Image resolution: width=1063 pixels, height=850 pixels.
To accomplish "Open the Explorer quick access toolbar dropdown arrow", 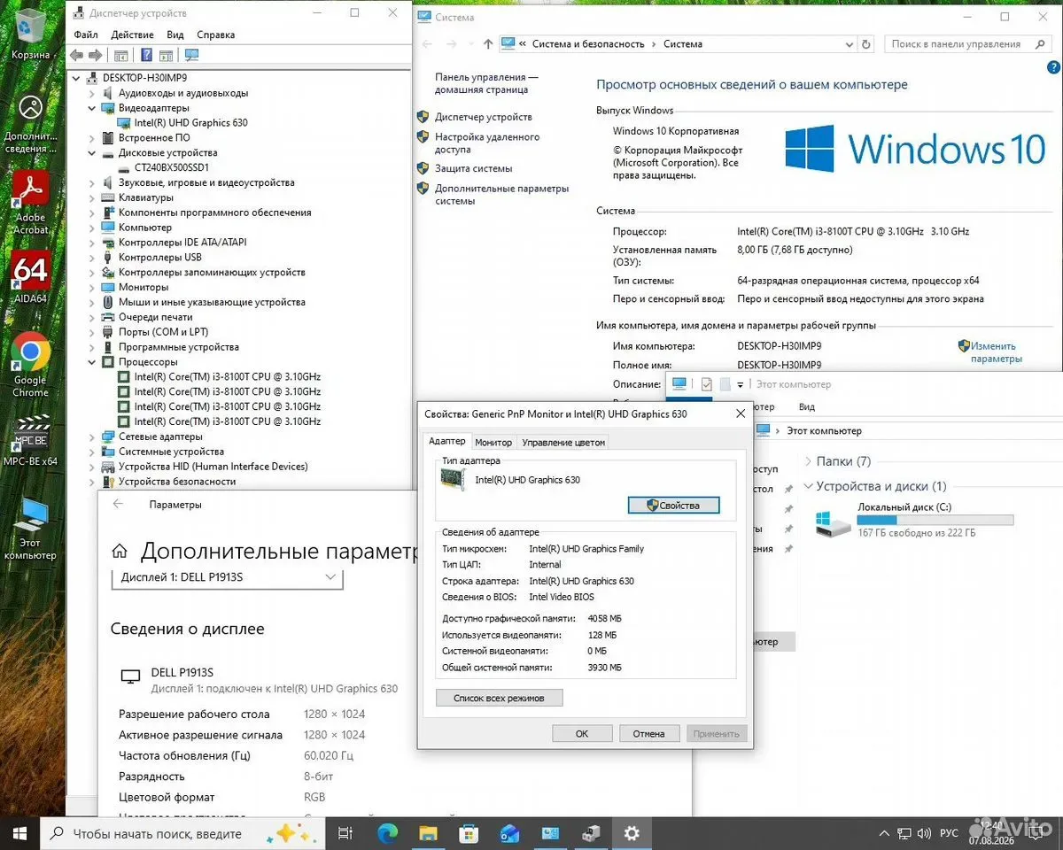I will [x=740, y=384].
